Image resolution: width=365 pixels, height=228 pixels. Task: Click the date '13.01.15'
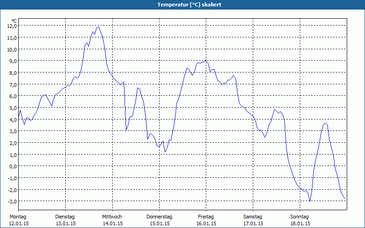[x=66, y=223]
